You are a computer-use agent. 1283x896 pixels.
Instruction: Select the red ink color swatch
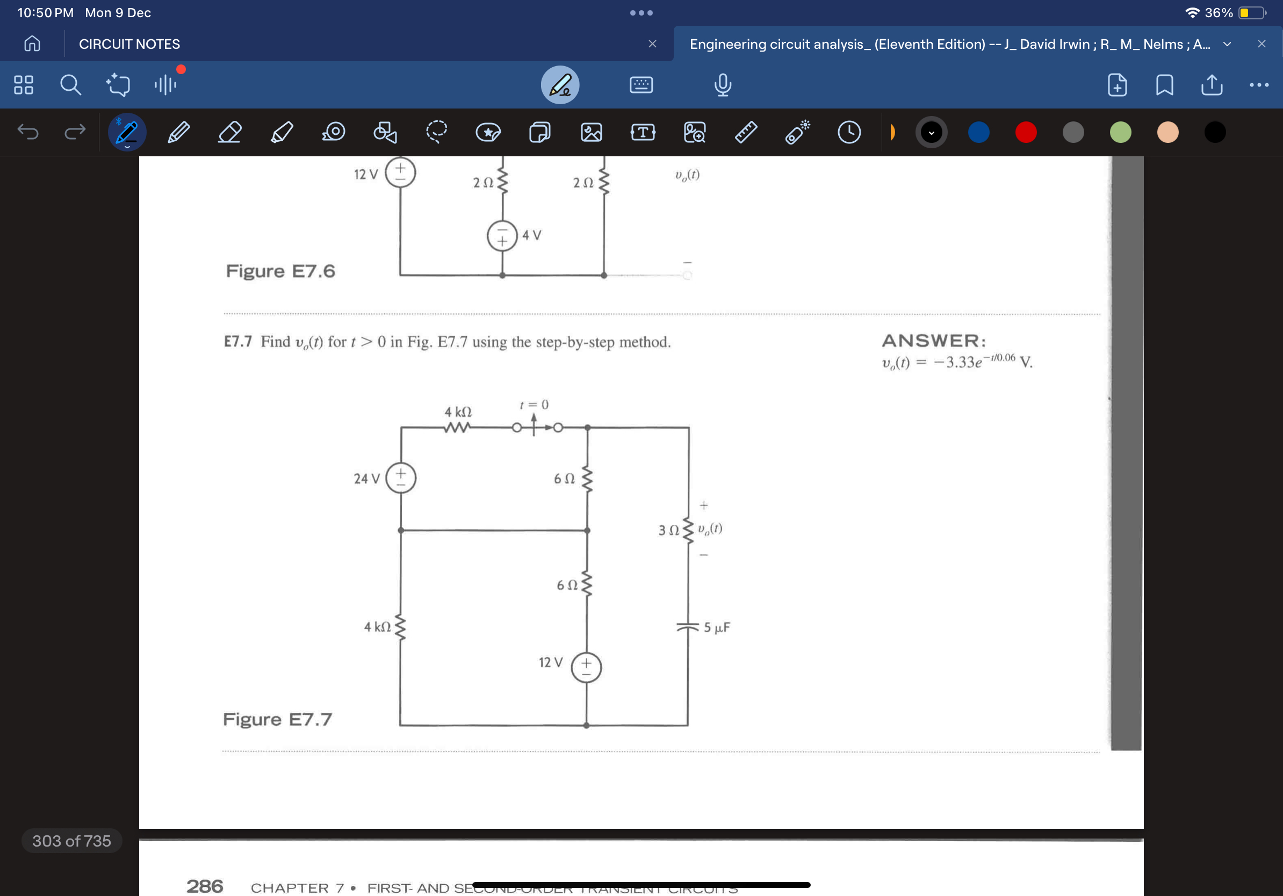pos(1026,132)
